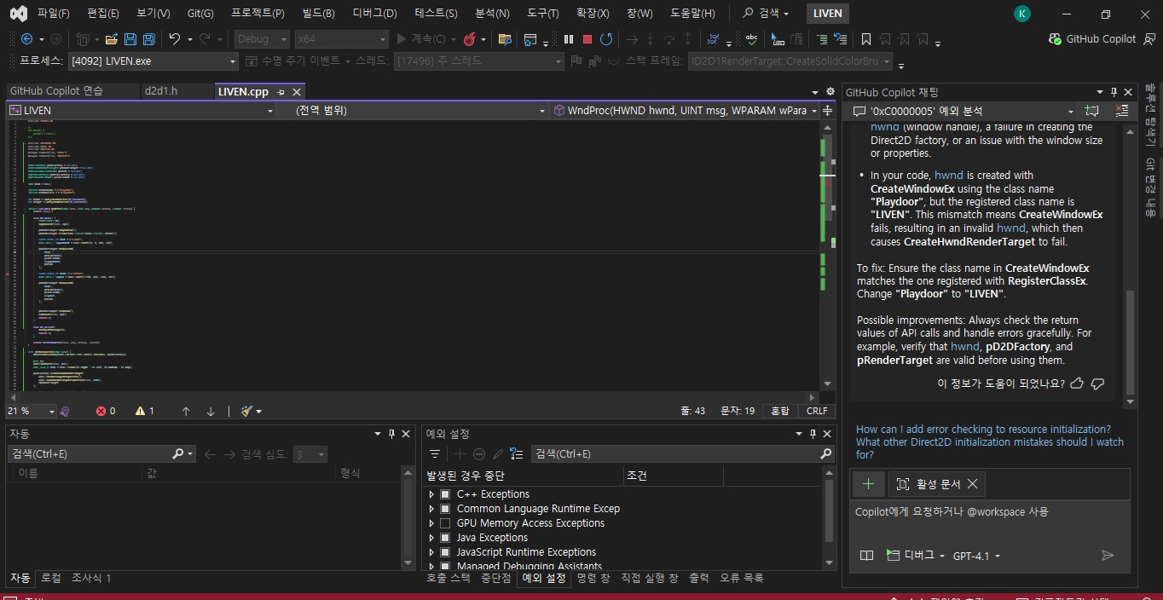Give thumbs up to Copilot answer
This screenshot has height=600, width=1163.
(x=1077, y=384)
